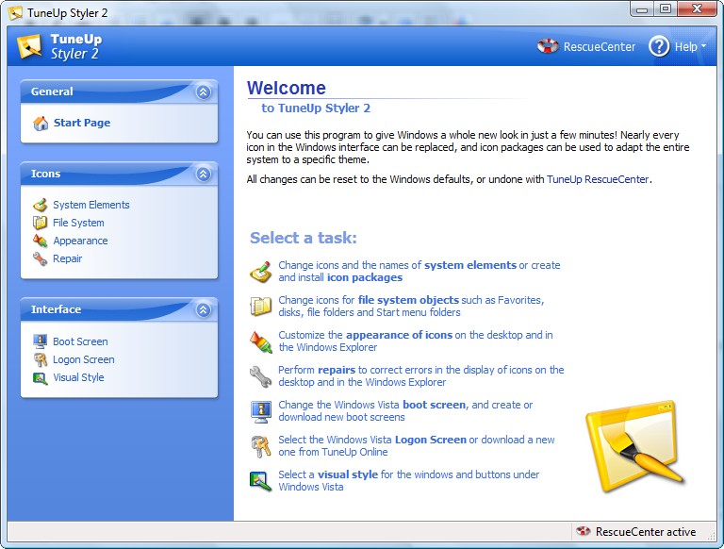This screenshot has height=549, width=724.
Task: Click the Boot Screen monitor icon in sidebar
Action: tap(40, 341)
